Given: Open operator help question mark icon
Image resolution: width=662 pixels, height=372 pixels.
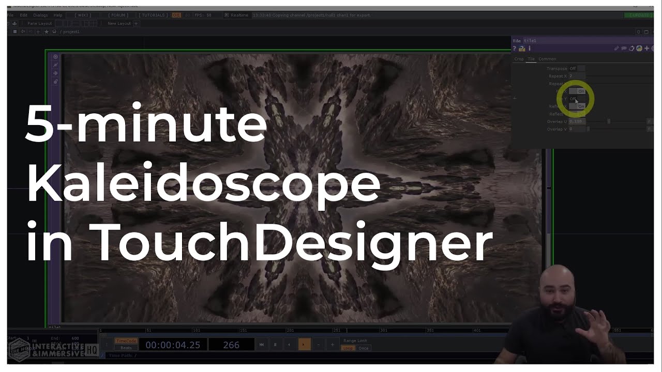Looking at the screenshot, I should tap(514, 49).
